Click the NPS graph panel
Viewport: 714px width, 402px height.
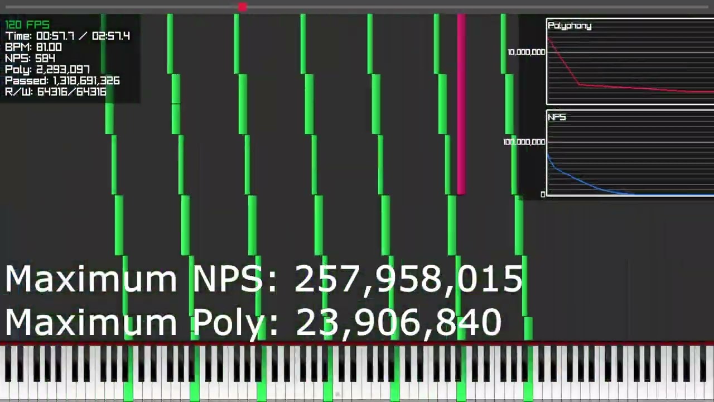[630, 154]
